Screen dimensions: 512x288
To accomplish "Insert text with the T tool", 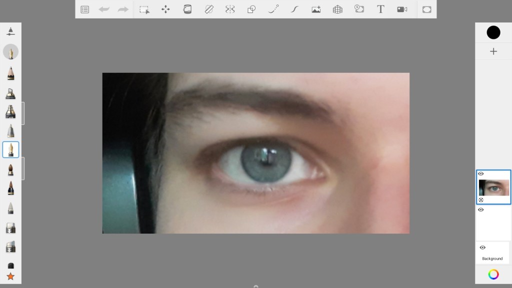I will coord(380,9).
